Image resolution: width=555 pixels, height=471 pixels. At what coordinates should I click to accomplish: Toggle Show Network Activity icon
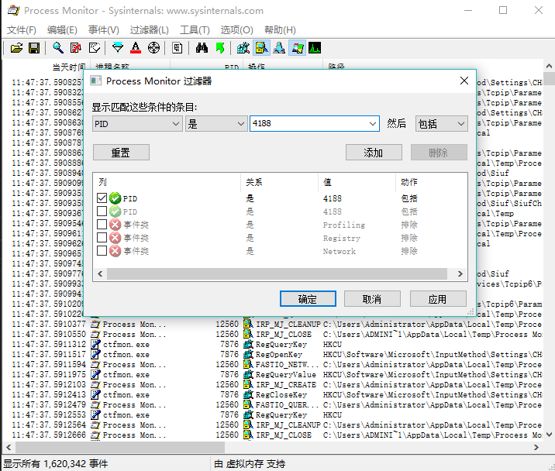(x=279, y=48)
